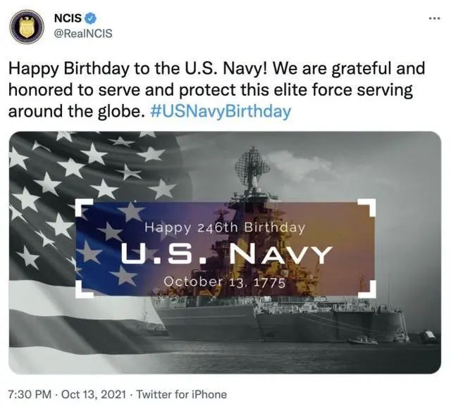Click 'Happy 246th Birthday' text in image
Image resolution: width=451 pixels, height=406 pixels.
point(225,227)
